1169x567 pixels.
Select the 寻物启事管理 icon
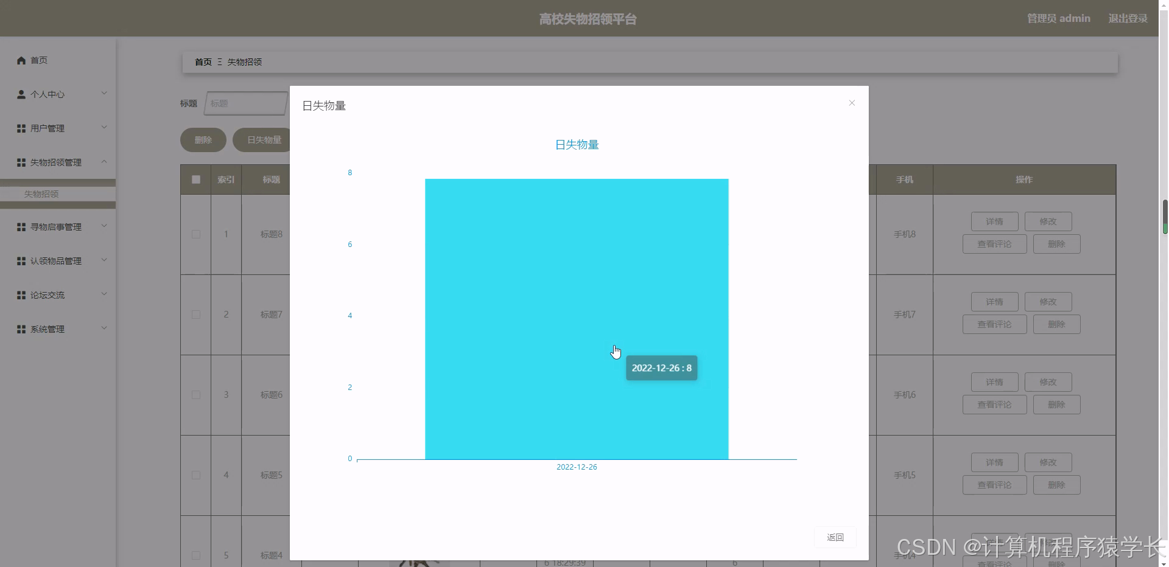click(20, 227)
